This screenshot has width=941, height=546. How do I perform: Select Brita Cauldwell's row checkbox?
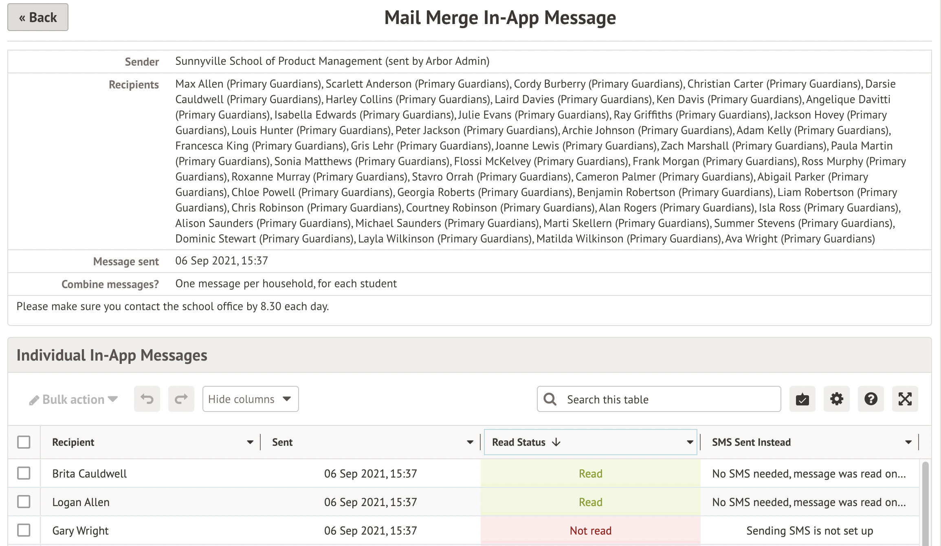24,473
